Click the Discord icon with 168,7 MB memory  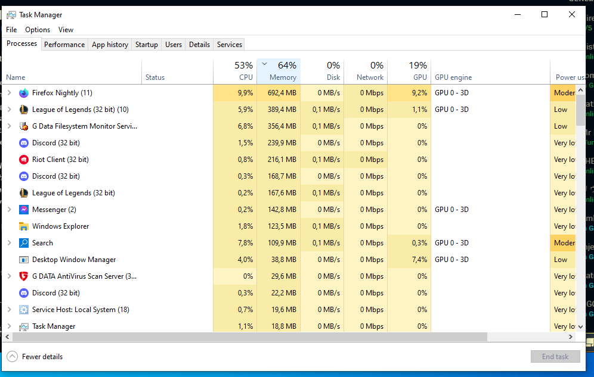point(23,176)
